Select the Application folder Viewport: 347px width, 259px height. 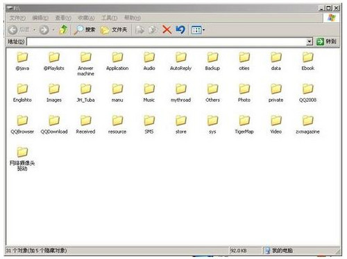click(117, 61)
